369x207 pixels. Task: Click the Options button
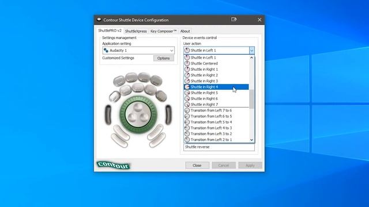pos(164,58)
